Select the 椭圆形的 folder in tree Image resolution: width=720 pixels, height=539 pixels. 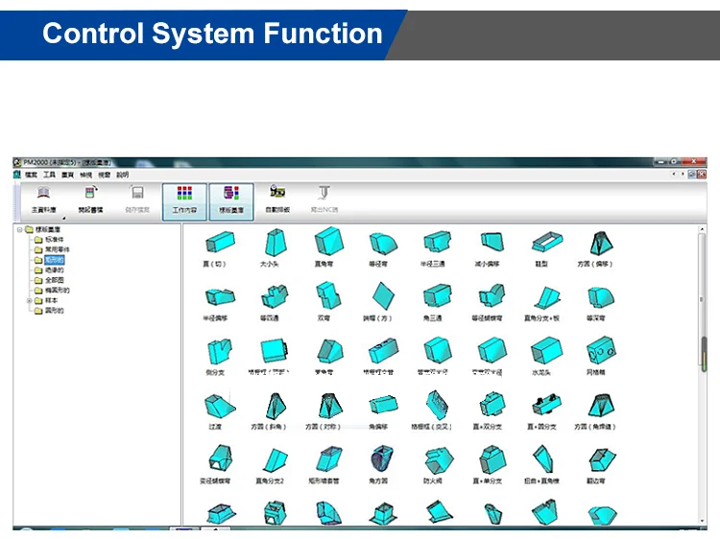52,291
